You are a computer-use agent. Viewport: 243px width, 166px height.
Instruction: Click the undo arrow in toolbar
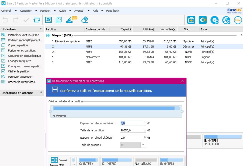5,20
